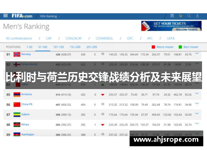This screenshot has height=150, width=207.
Task: Click Kenya's points 392 (392.37)
Action: (x=63, y=125)
